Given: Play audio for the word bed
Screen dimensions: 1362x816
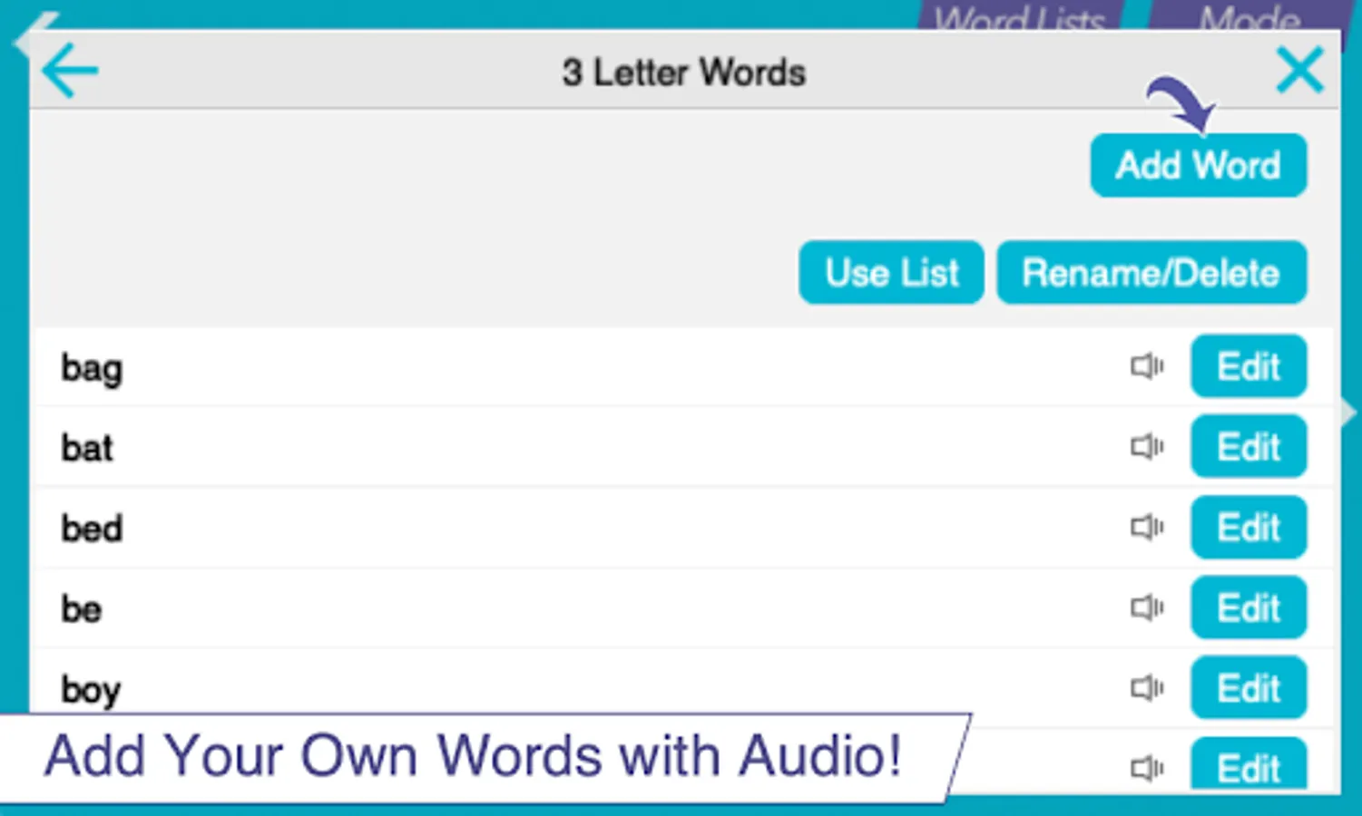Looking at the screenshot, I should [1147, 527].
